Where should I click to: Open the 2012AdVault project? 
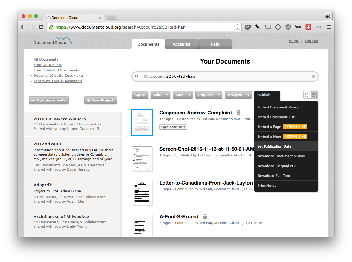[73, 156]
